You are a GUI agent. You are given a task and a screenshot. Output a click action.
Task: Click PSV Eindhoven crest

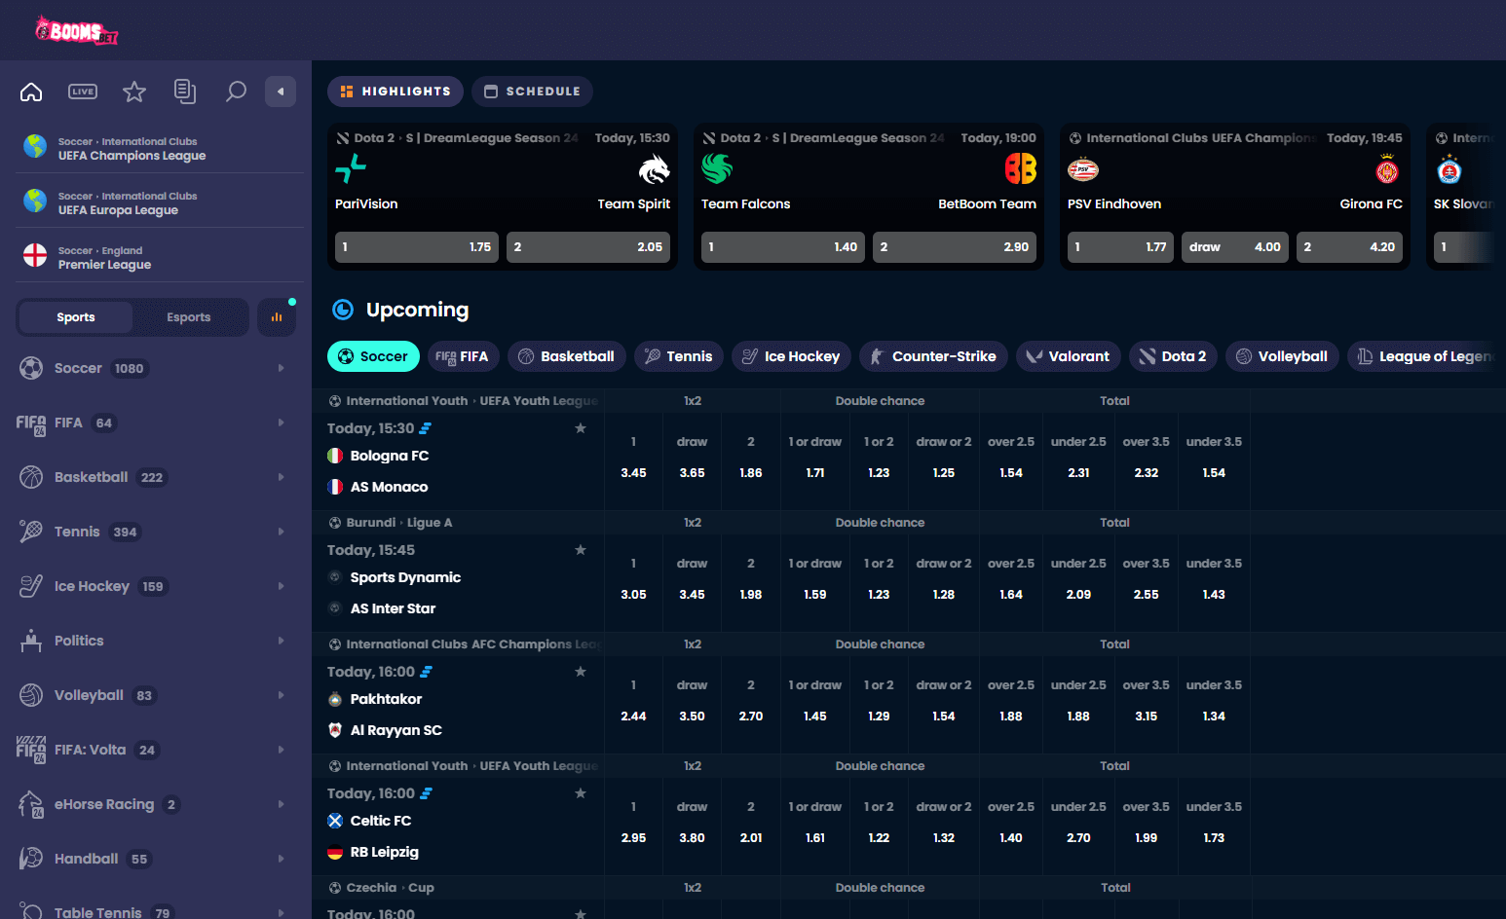[x=1083, y=169]
